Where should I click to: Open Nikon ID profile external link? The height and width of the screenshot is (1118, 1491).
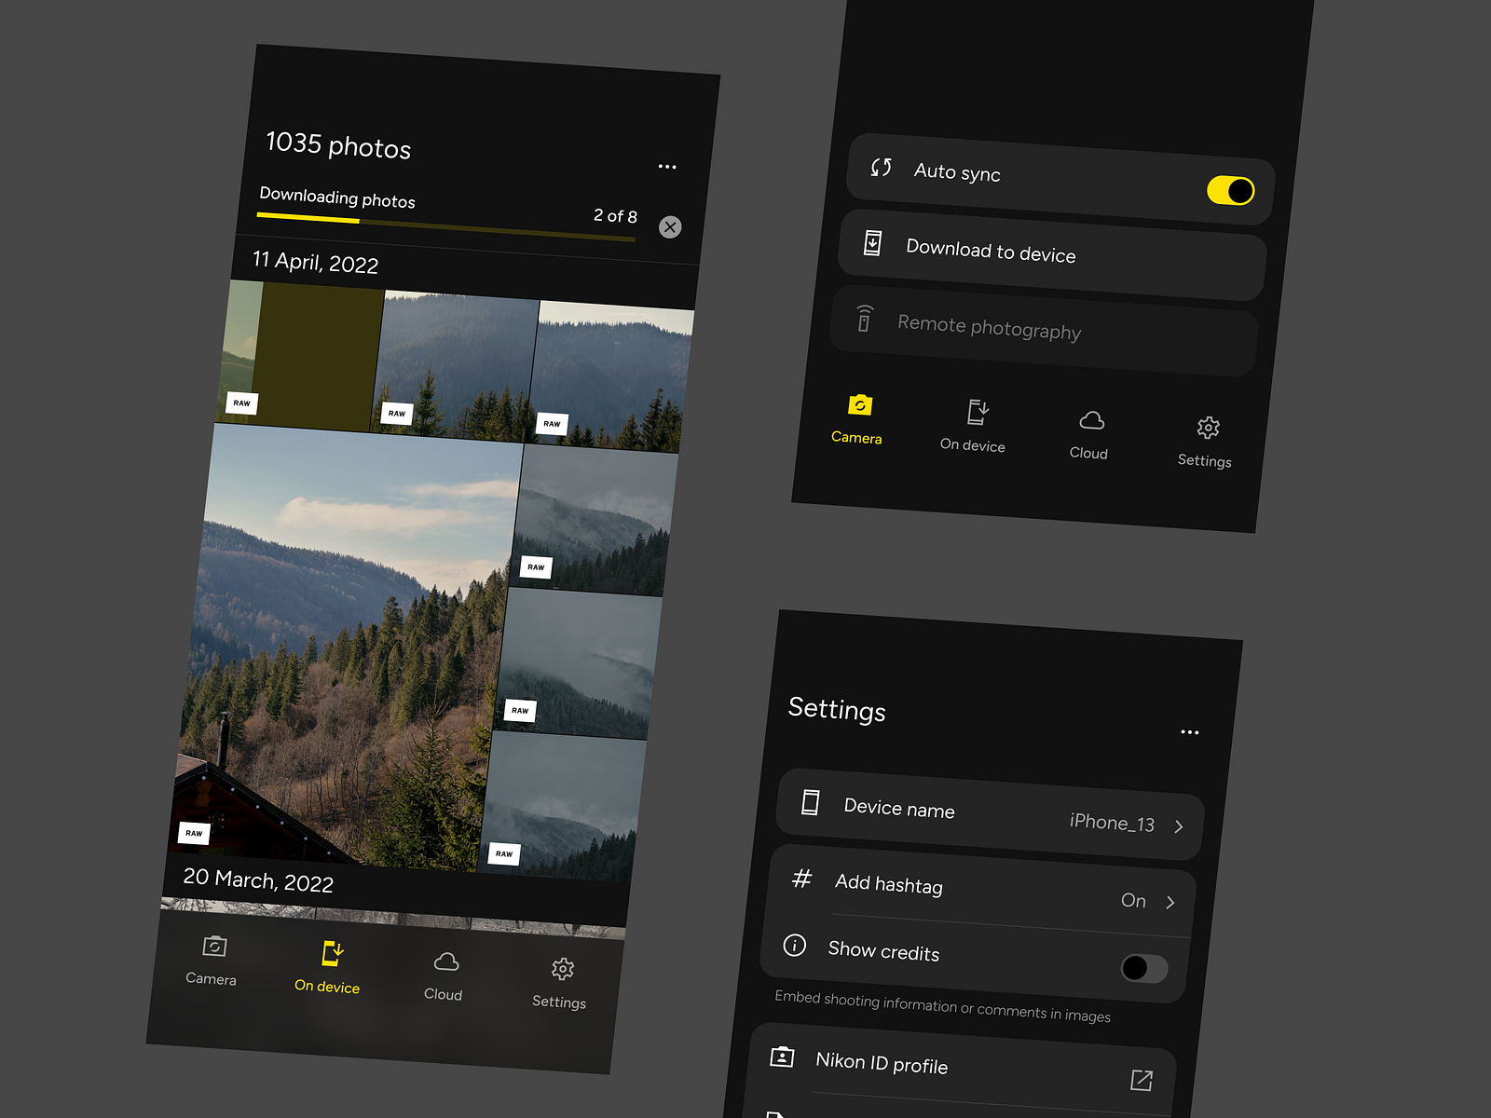tap(1142, 1078)
